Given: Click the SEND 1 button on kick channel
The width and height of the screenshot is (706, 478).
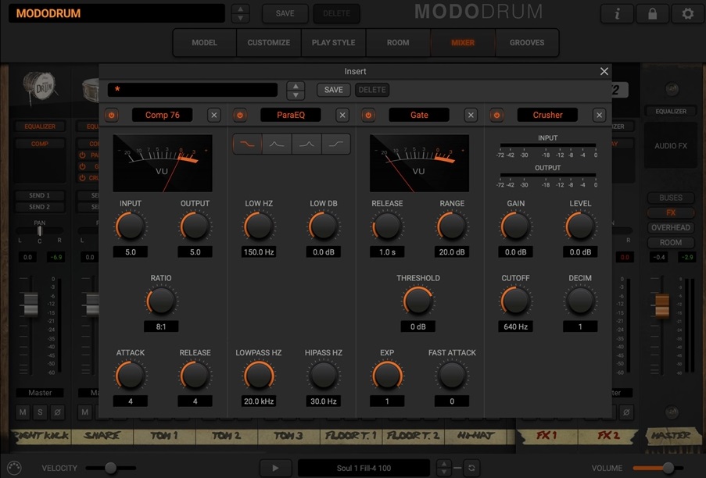Looking at the screenshot, I should coord(40,195).
